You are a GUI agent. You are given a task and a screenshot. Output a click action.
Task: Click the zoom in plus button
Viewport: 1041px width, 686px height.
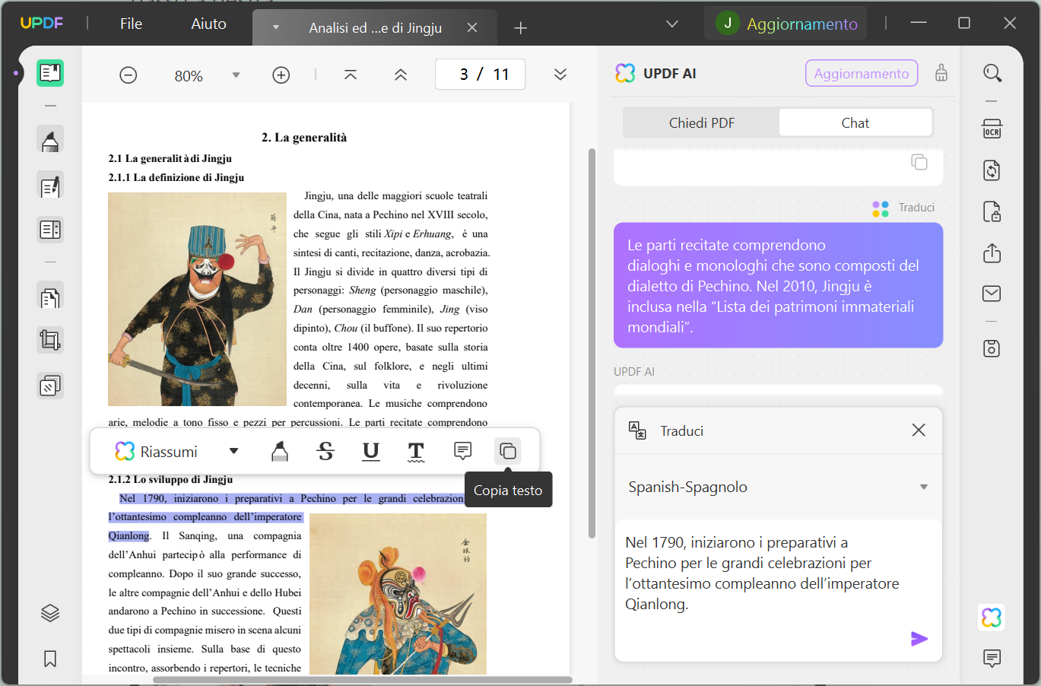point(281,75)
